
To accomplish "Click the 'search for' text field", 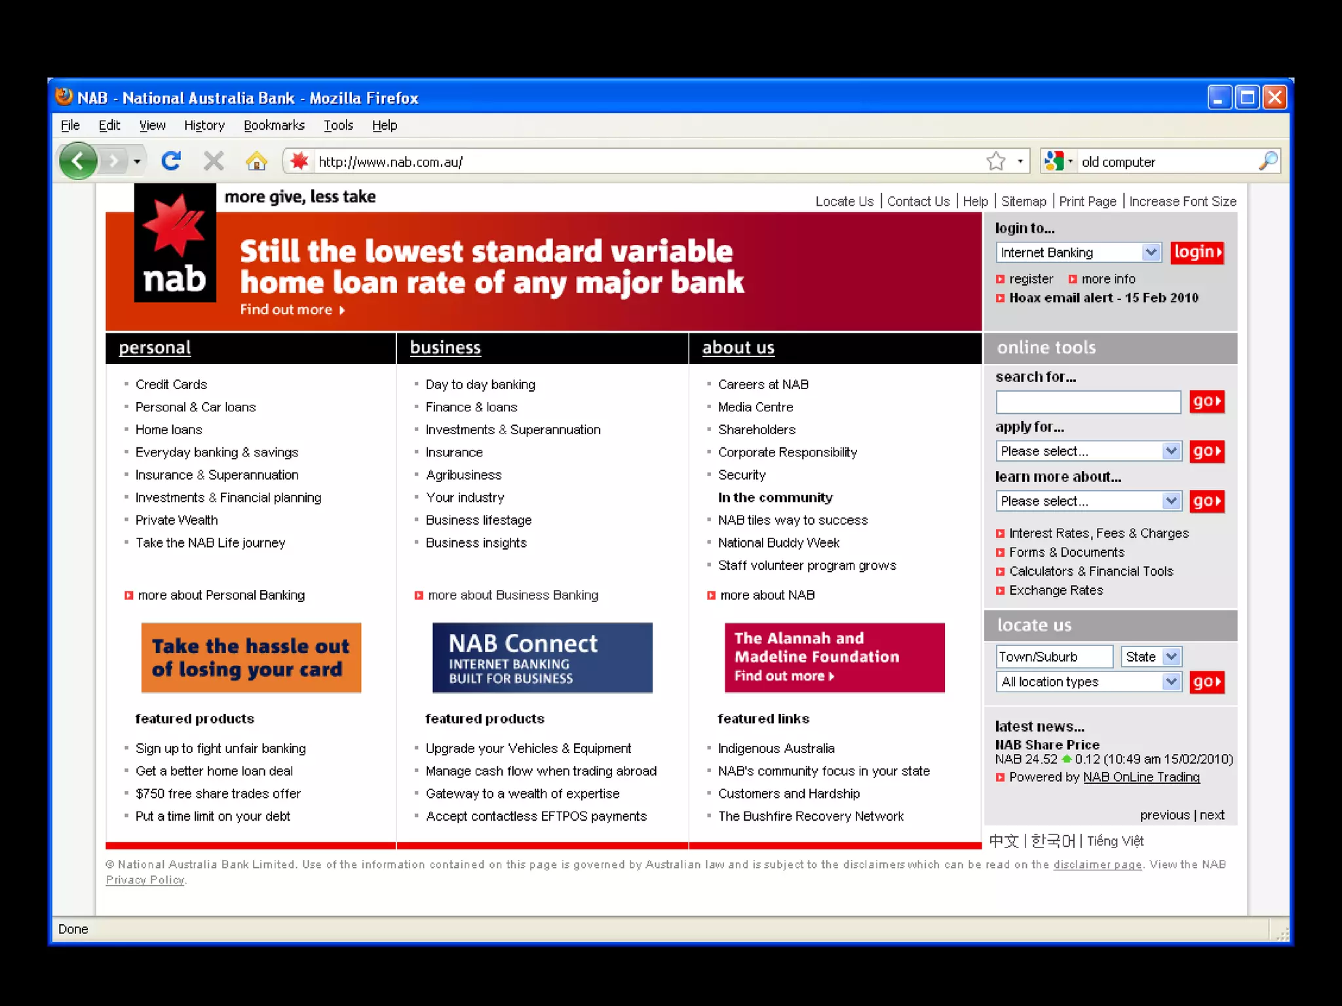I will click(1088, 402).
